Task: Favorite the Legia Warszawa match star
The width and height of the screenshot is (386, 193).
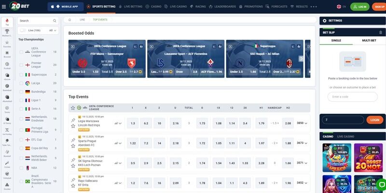Action: click(x=73, y=126)
